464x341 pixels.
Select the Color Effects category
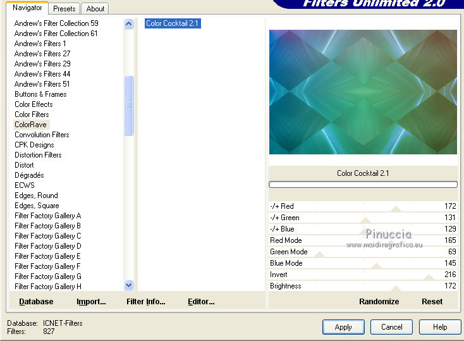34,104
